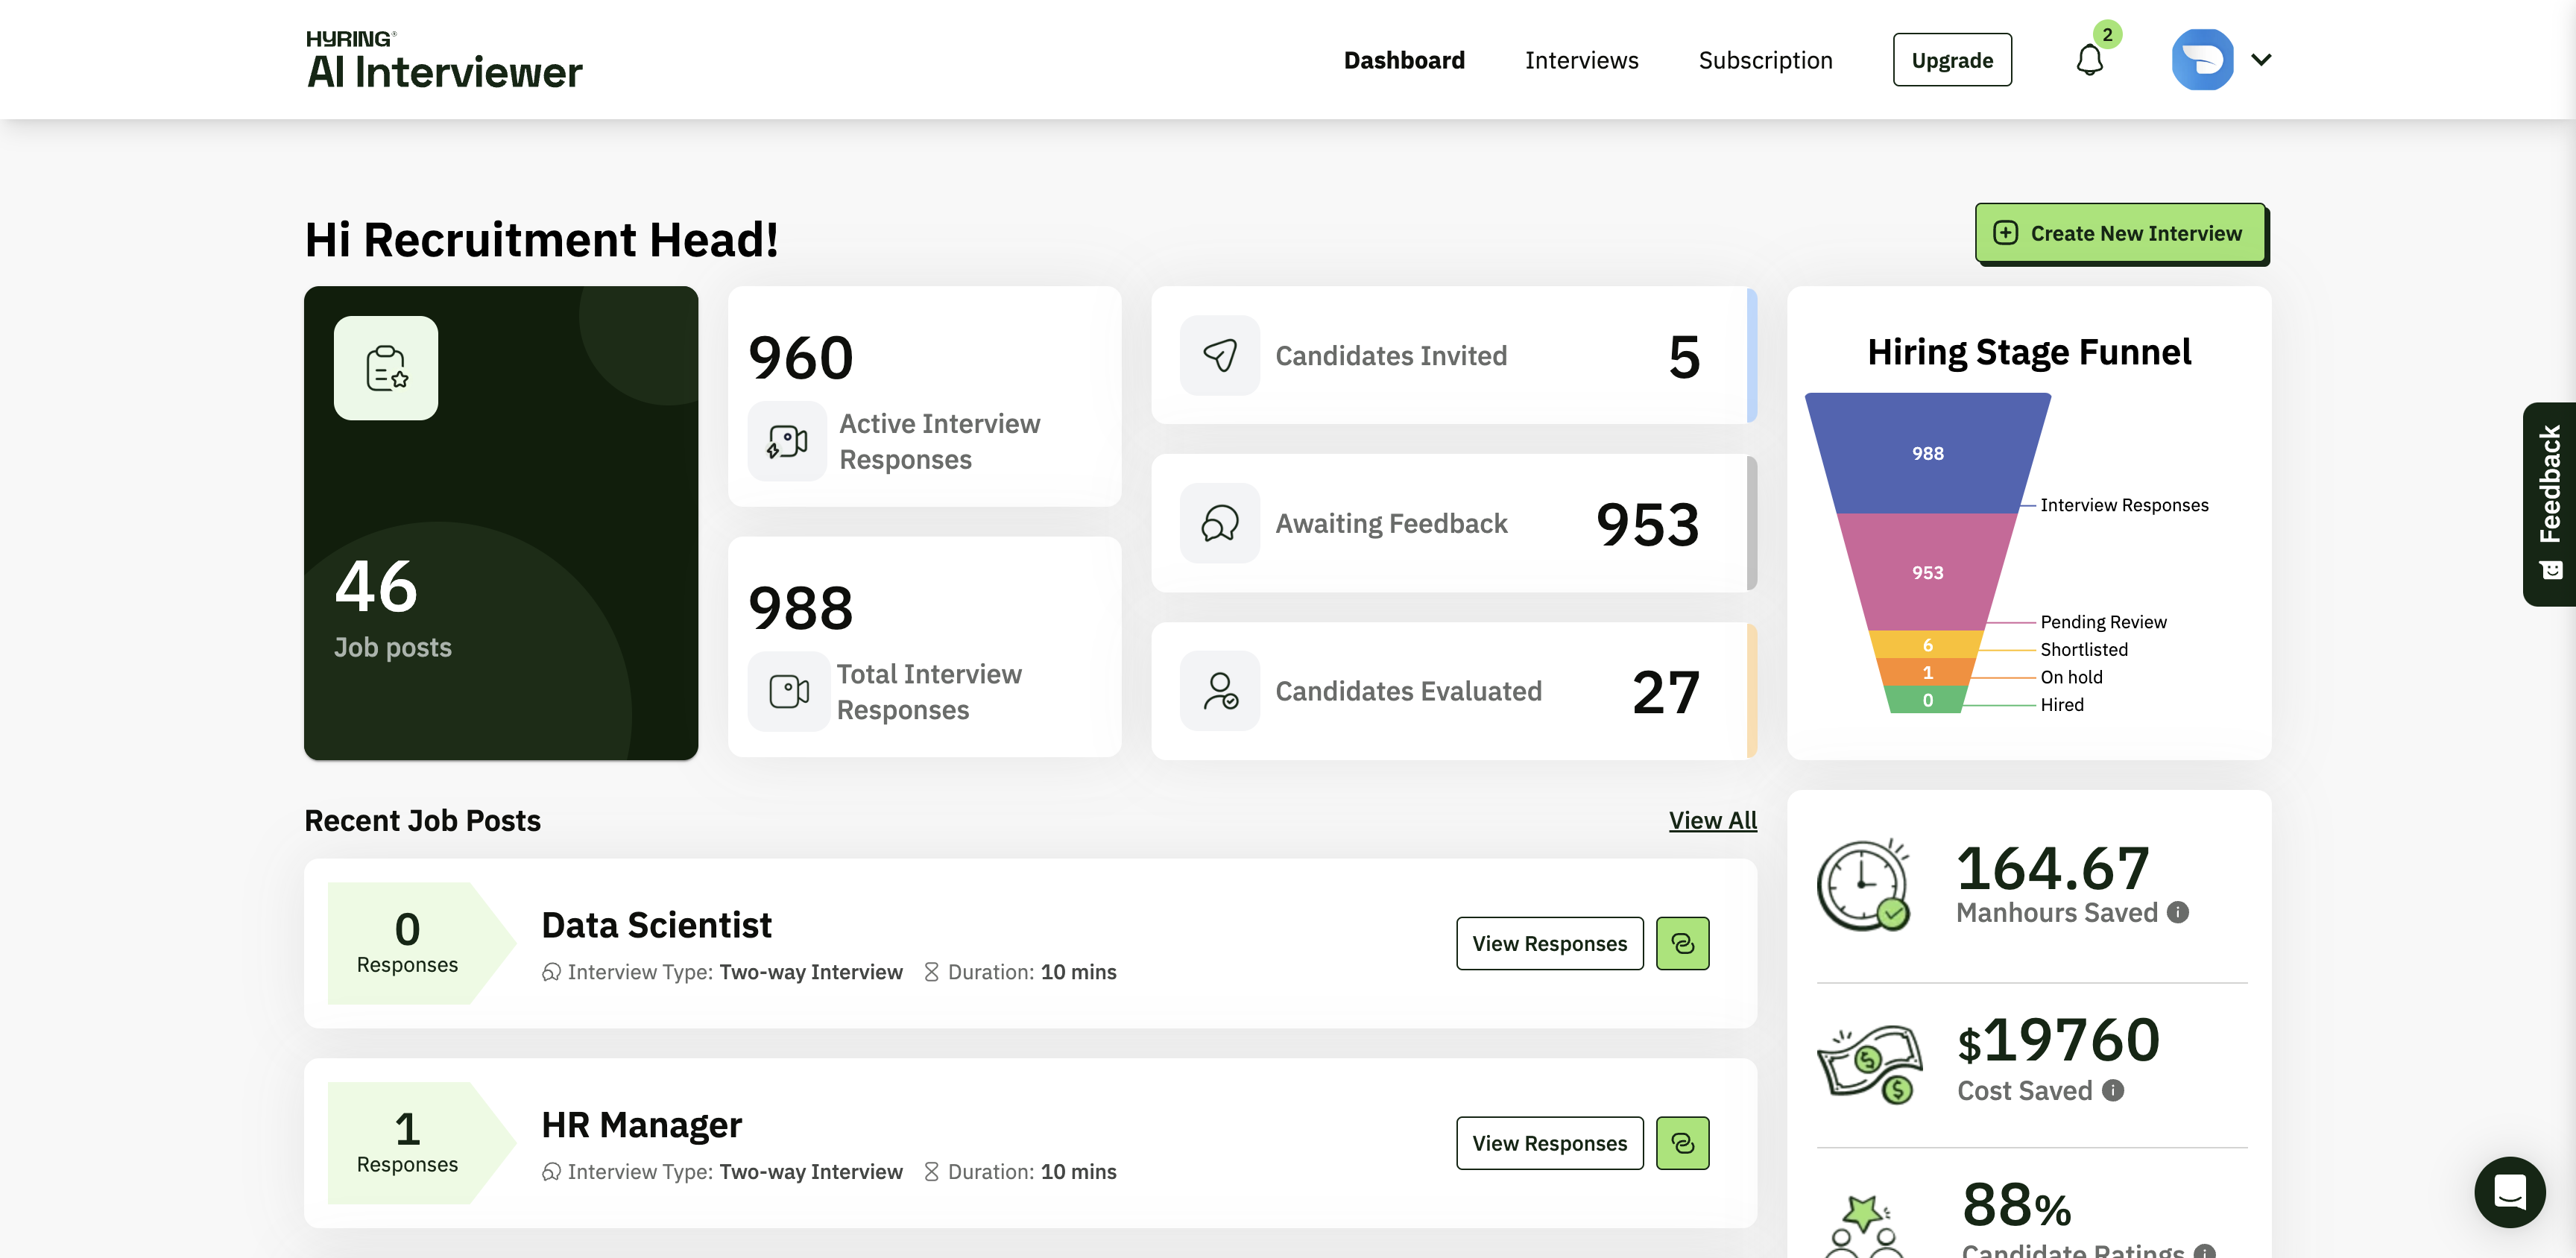This screenshot has height=1258, width=2576.
Task: Open View All recent job posts
Action: pyautogui.click(x=1712, y=820)
